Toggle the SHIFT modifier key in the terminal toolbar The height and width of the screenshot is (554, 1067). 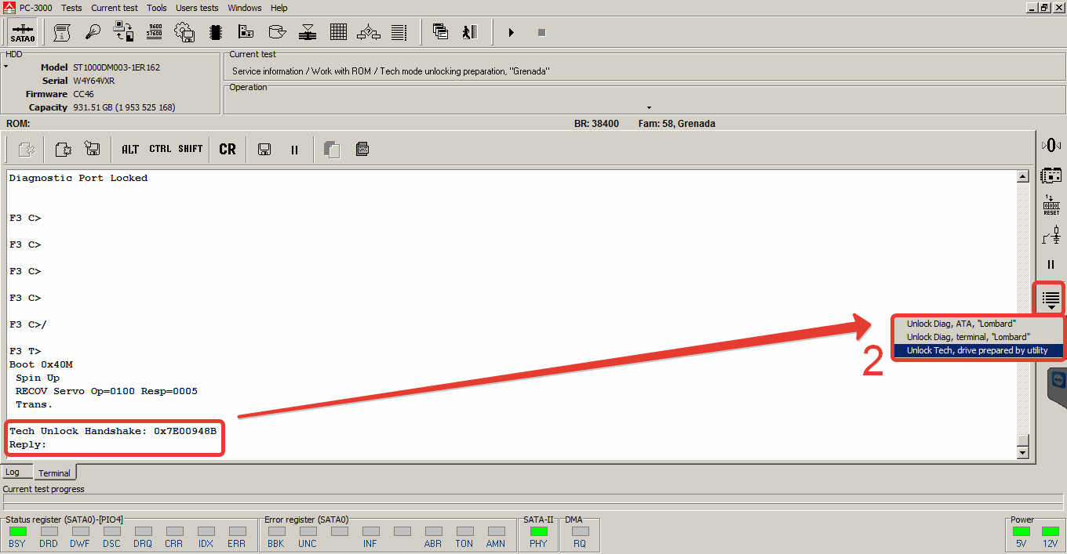point(191,149)
